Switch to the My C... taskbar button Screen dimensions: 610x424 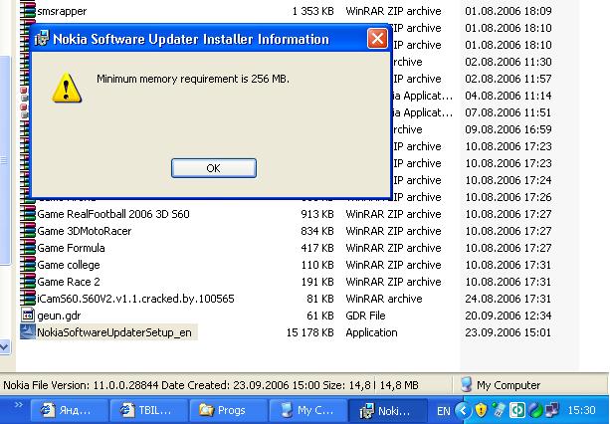point(307,410)
